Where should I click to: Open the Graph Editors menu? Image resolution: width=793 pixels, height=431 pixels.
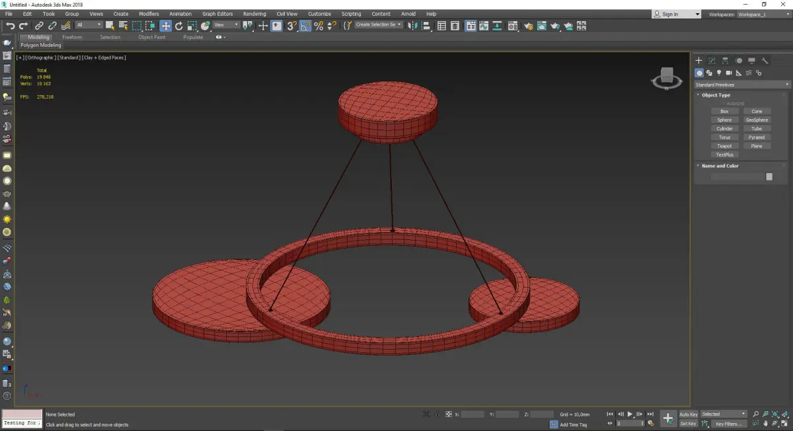(x=217, y=14)
